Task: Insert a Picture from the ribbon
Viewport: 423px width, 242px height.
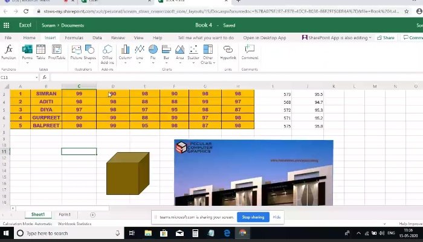Action: [x=76, y=53]
